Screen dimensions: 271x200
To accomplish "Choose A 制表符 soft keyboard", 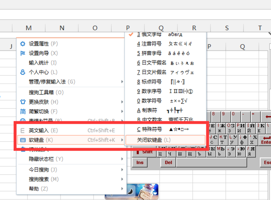I will tap(165, 110).
